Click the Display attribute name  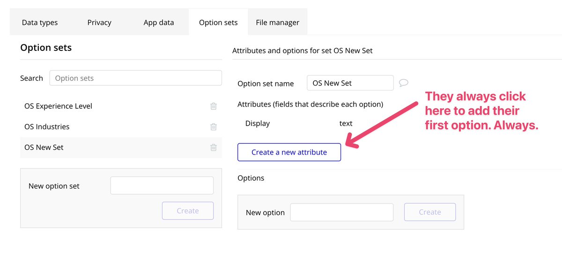[x=258, y=123]
